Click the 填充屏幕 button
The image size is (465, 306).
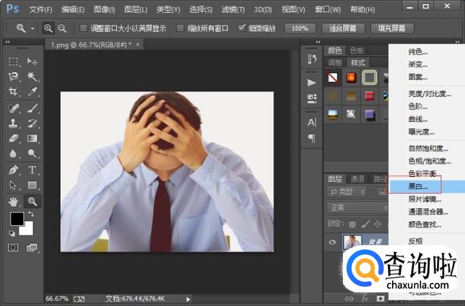pyautogui.click(x=391, y=29)
